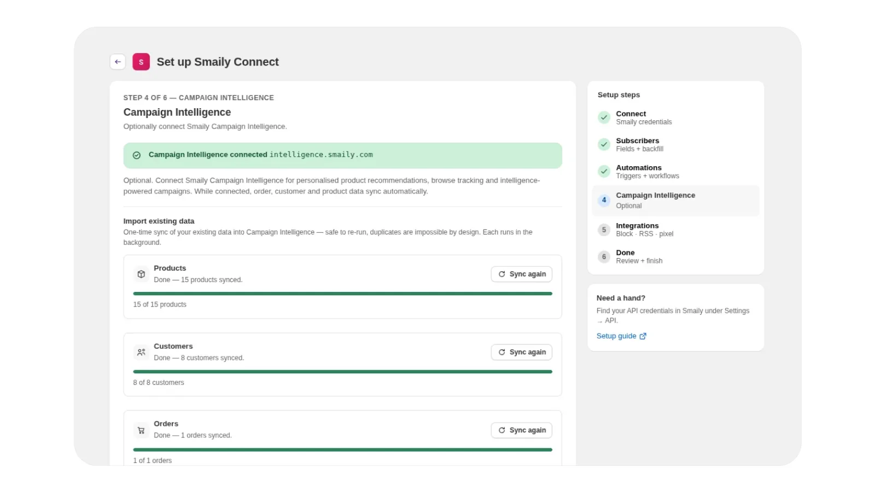Click the Orders cart icon
The image size is (875, 492).
(141, 430)
